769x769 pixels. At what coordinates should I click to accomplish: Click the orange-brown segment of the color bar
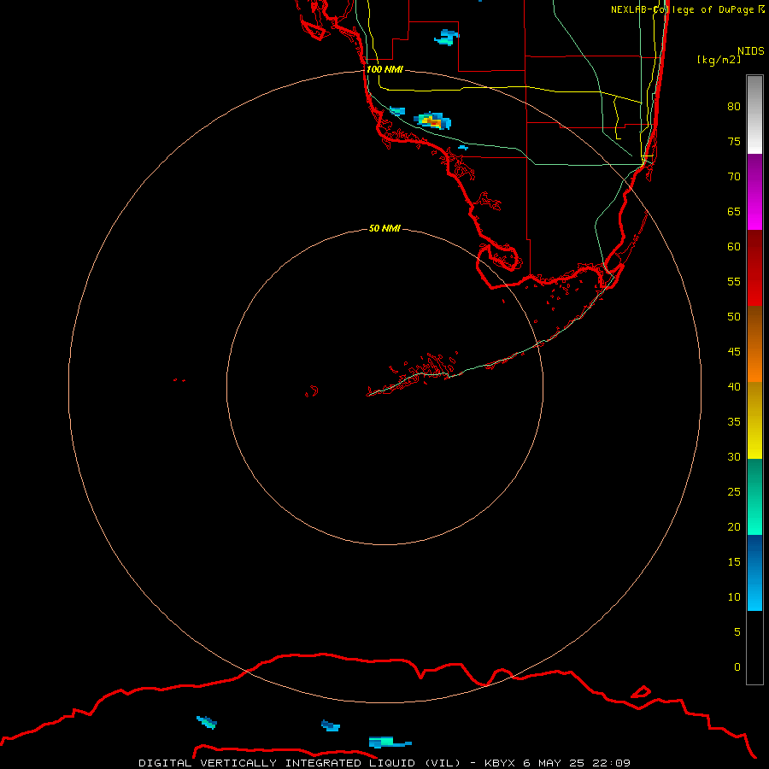pos(754,343)
